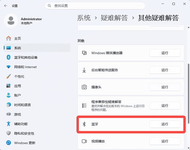This screenshot has width=190, height=150.
Task: Click 疑难解答 in the breadcrumb
Action: (x=114, y=18)
